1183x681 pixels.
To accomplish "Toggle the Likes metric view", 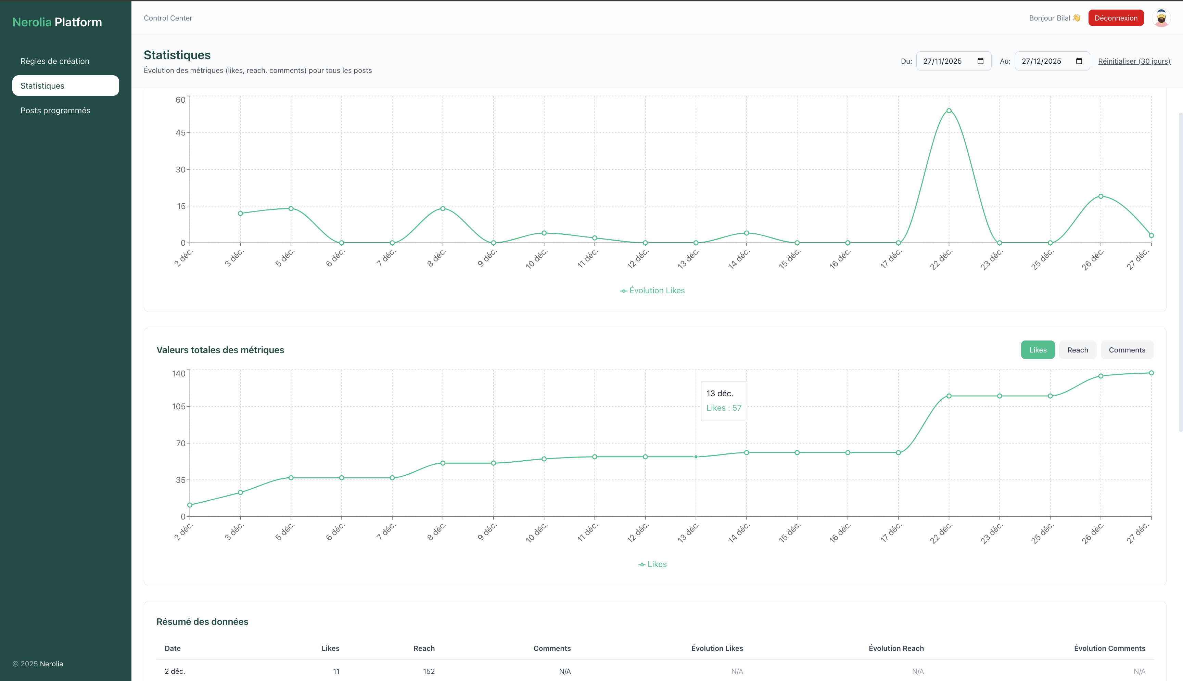I will (x=1038, y=349).
